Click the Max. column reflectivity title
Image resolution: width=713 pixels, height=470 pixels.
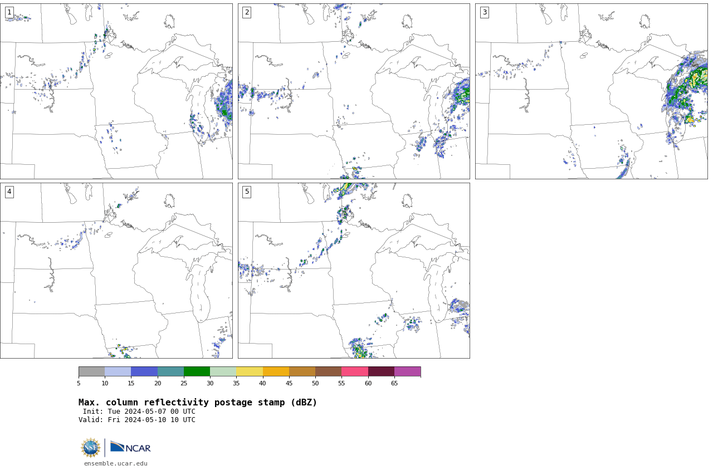pyautogui.click(x=198, y=403)
